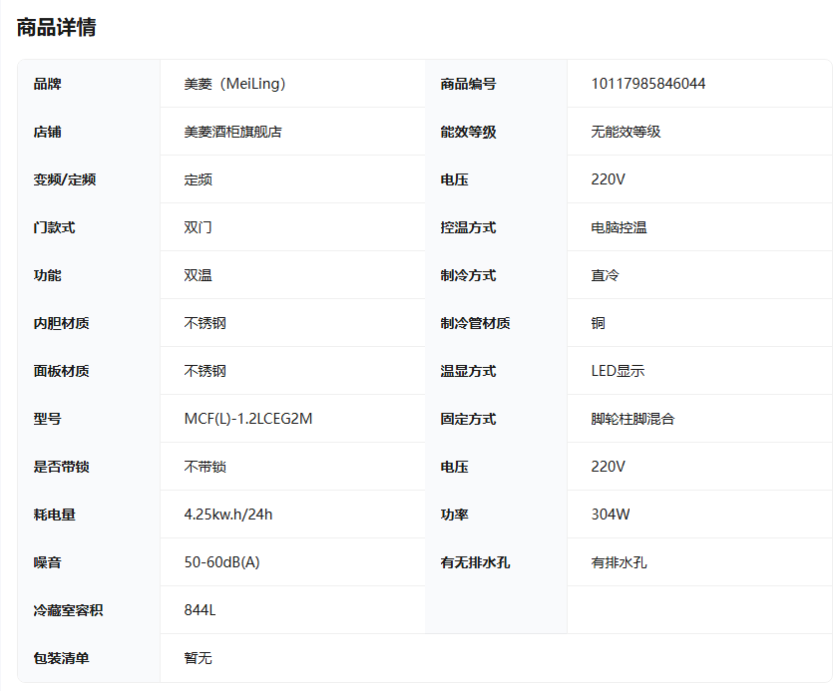
Task: Click the 型号 label
Action: (47, 419)
